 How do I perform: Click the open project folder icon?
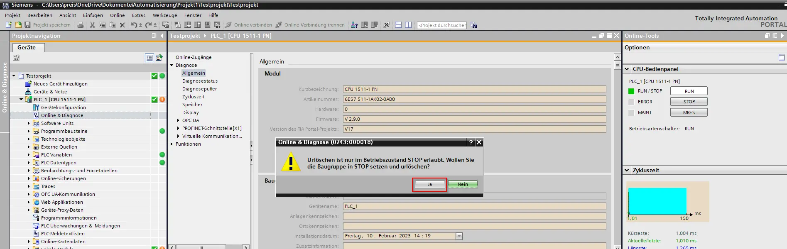click(x=18, y=25)
